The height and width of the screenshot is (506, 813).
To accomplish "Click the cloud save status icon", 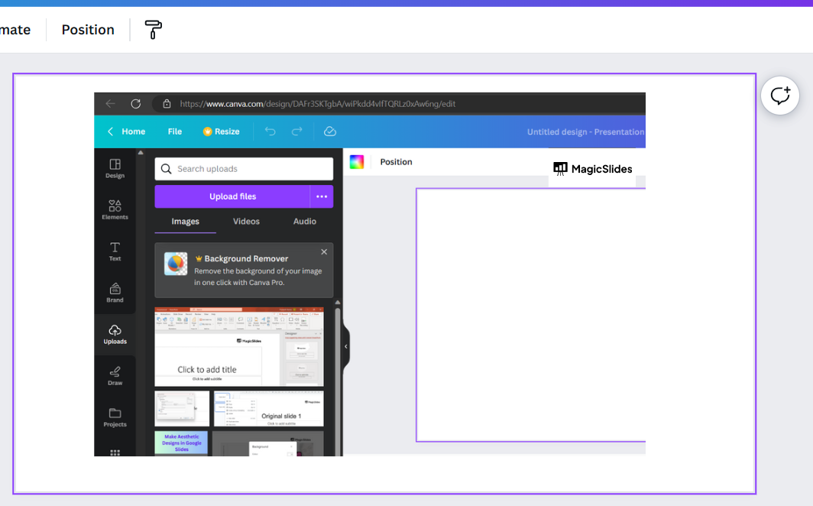I will (x=330, y=131).
